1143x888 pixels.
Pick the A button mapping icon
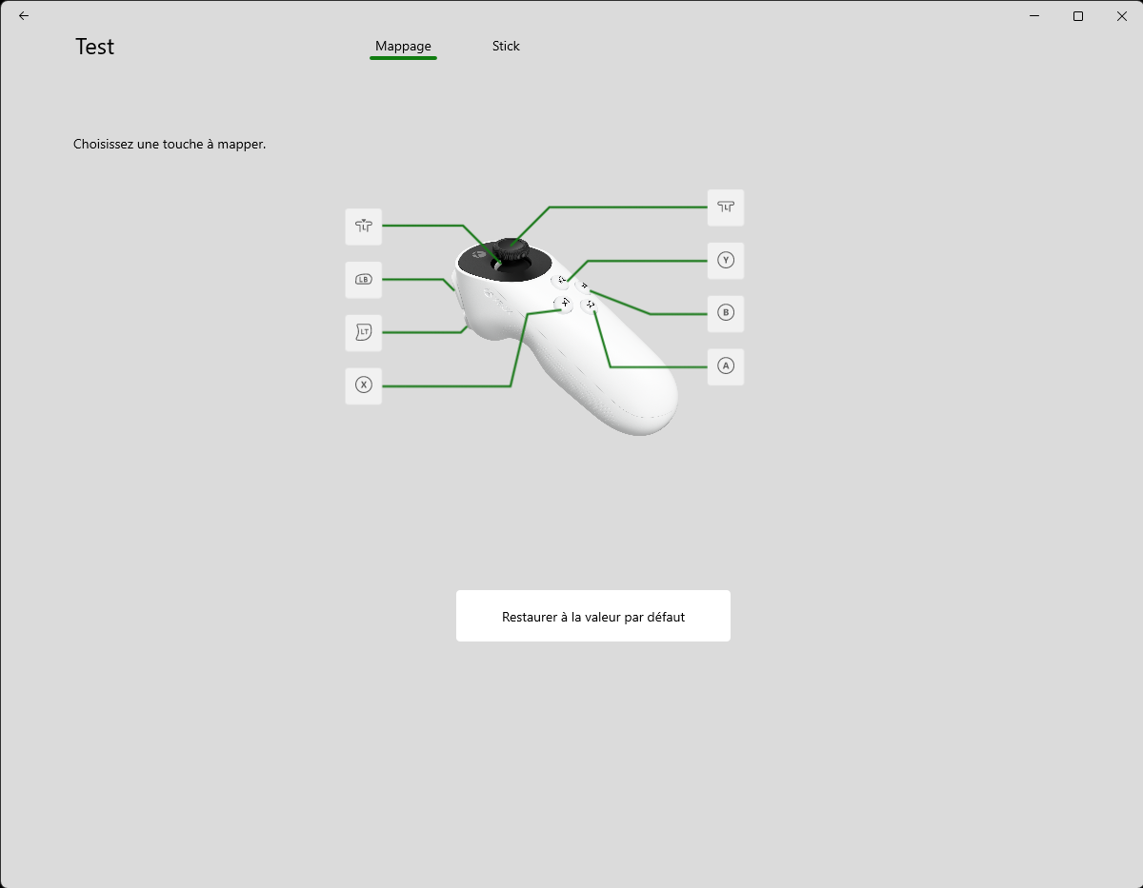pos(726,366)
